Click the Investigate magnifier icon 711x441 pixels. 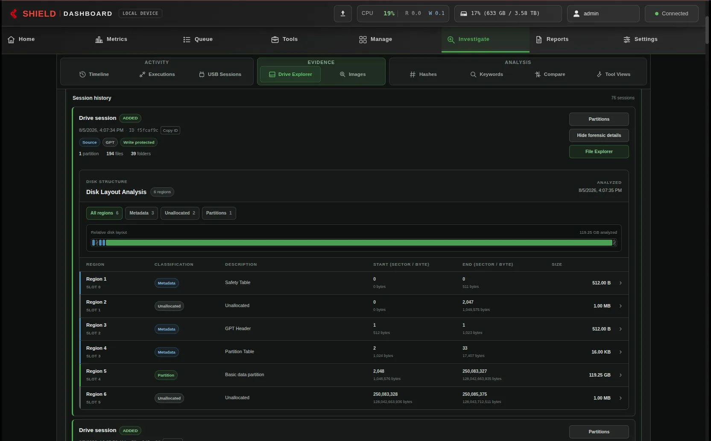point(451,39)
